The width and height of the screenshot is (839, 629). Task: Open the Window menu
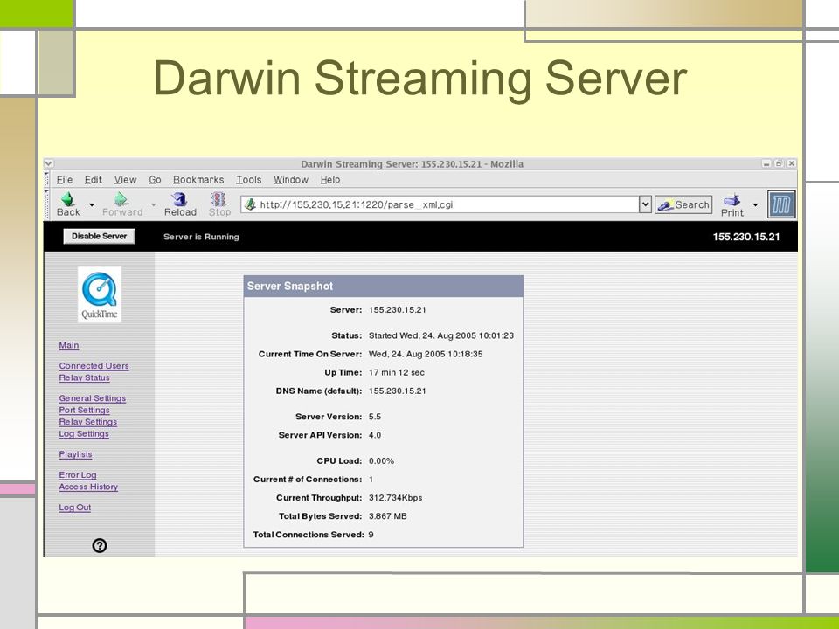(x=290, y=180)
